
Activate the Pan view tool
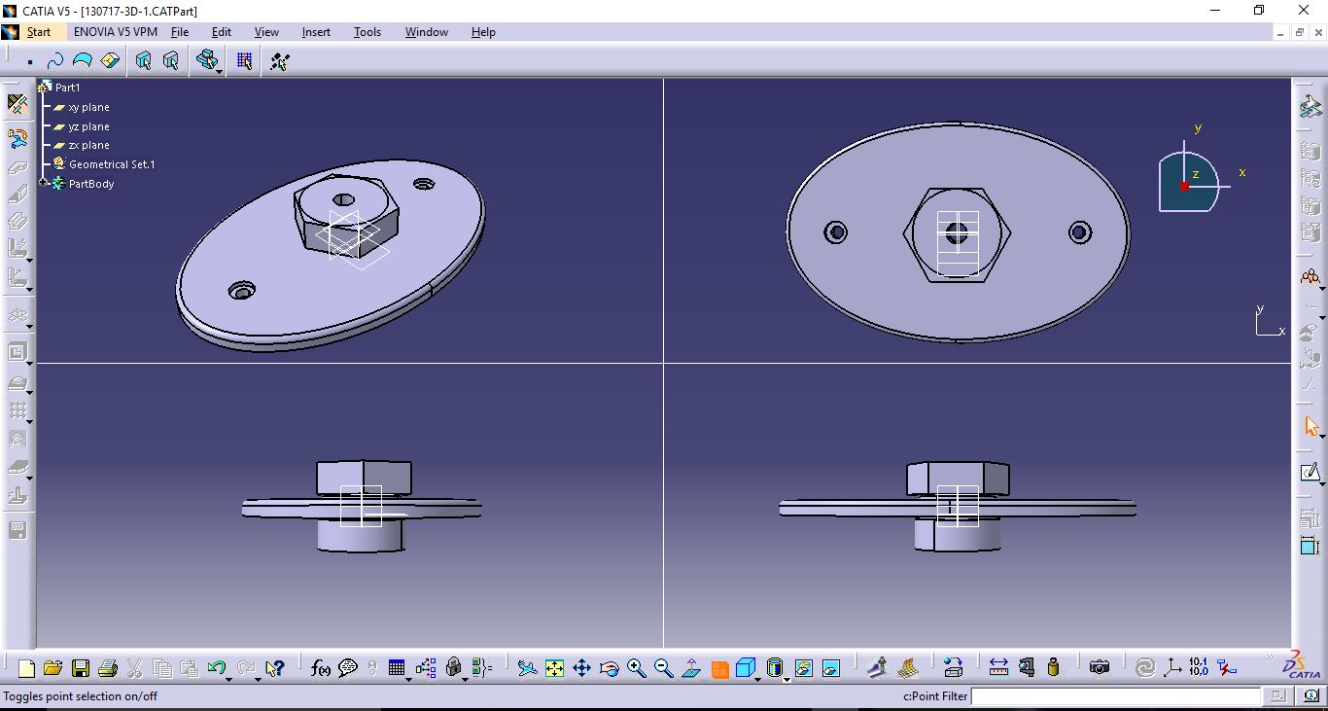coord(581,668)
